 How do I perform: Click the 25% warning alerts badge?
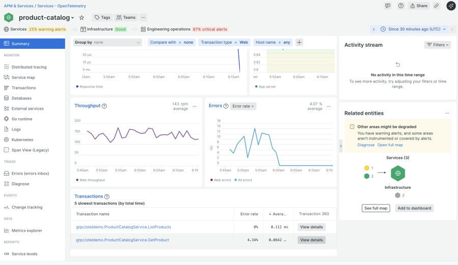point(47,29)
